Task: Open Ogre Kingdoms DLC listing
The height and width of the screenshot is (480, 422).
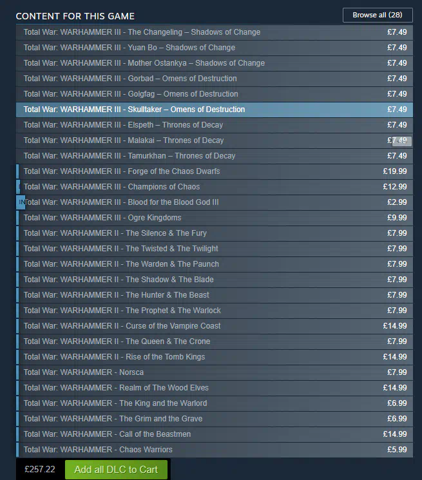Action: click(x=214, y=218)
